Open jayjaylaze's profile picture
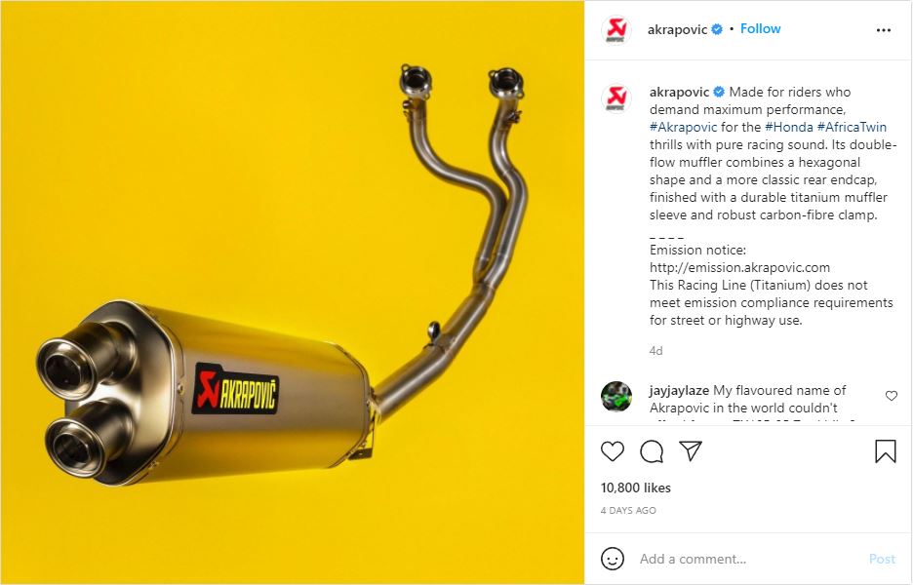Screen dimensions: 913x585 [616, 396]
